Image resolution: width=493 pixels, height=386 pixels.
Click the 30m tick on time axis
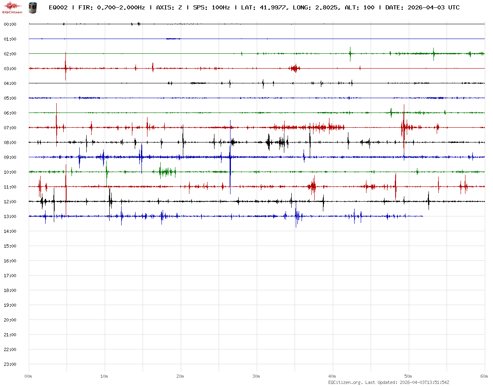pos(256,376)
